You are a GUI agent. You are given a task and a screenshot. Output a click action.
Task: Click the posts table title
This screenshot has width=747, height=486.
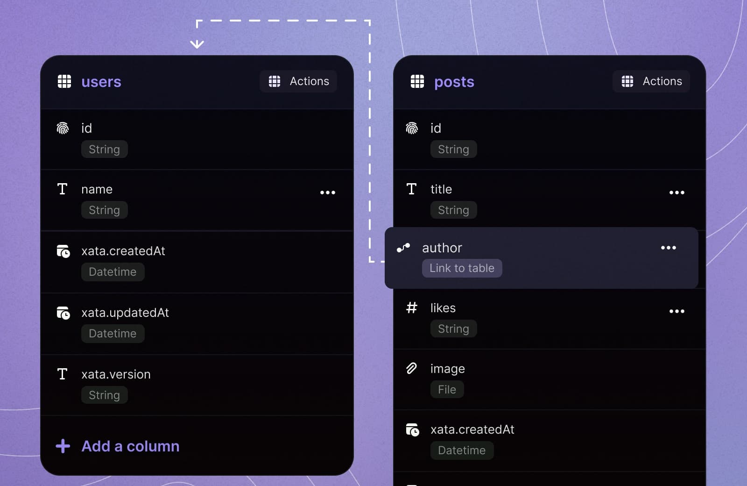point(454,82)
